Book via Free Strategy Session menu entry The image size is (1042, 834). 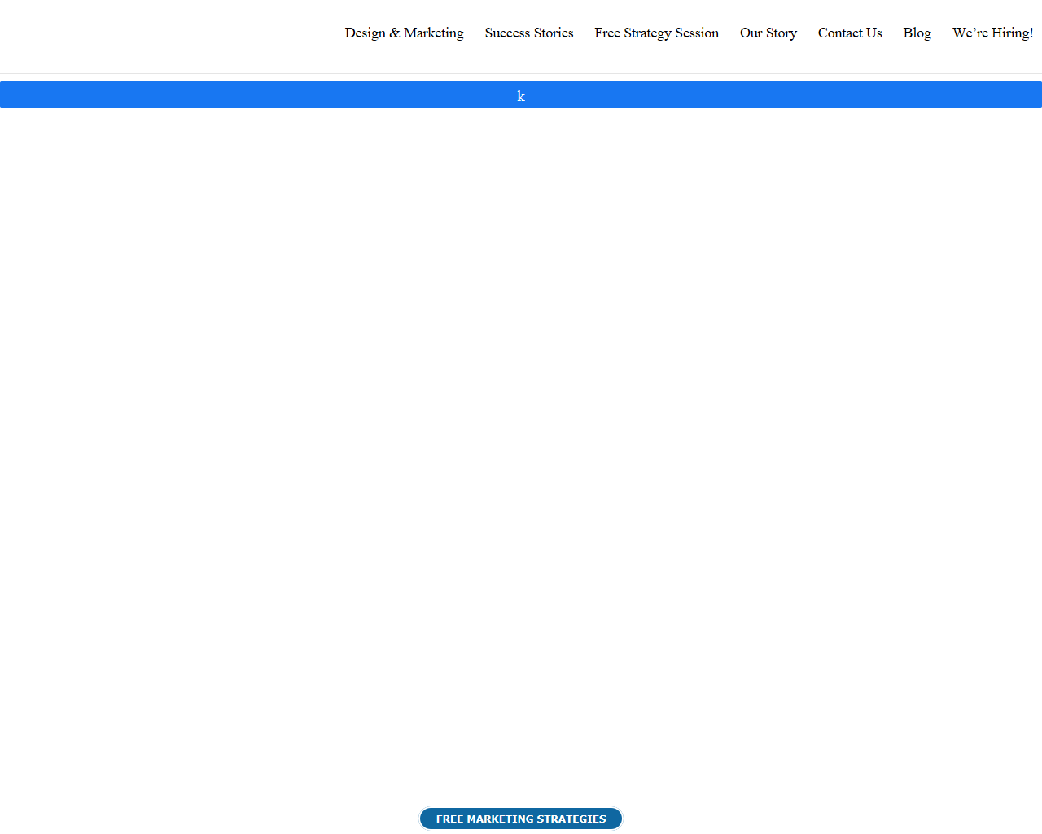656,33
